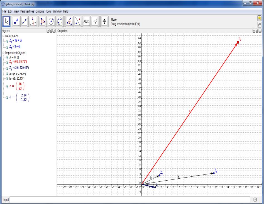Close the Algebra panel

click(x=54, y=31)
